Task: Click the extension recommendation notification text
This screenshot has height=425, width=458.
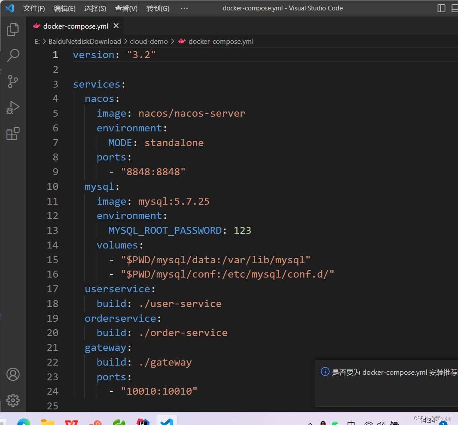Action: [395, 372]
